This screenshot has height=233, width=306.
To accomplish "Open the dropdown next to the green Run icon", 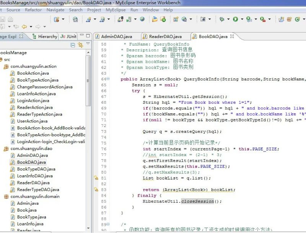I will (242, 19).
